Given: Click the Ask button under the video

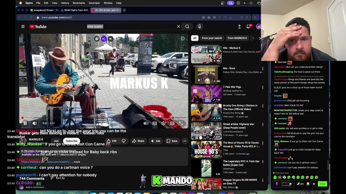Looking at the screenshot, I should [155, 141].
